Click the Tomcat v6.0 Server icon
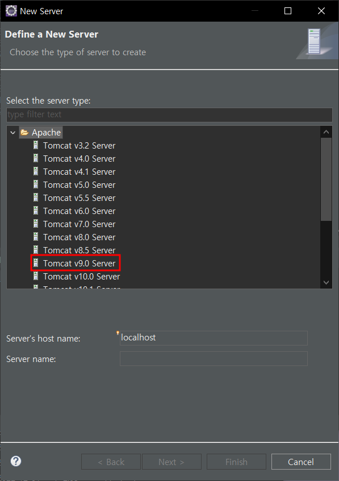Image resolution: width=339 pixels, height=481 pixels. coord(36,211)
